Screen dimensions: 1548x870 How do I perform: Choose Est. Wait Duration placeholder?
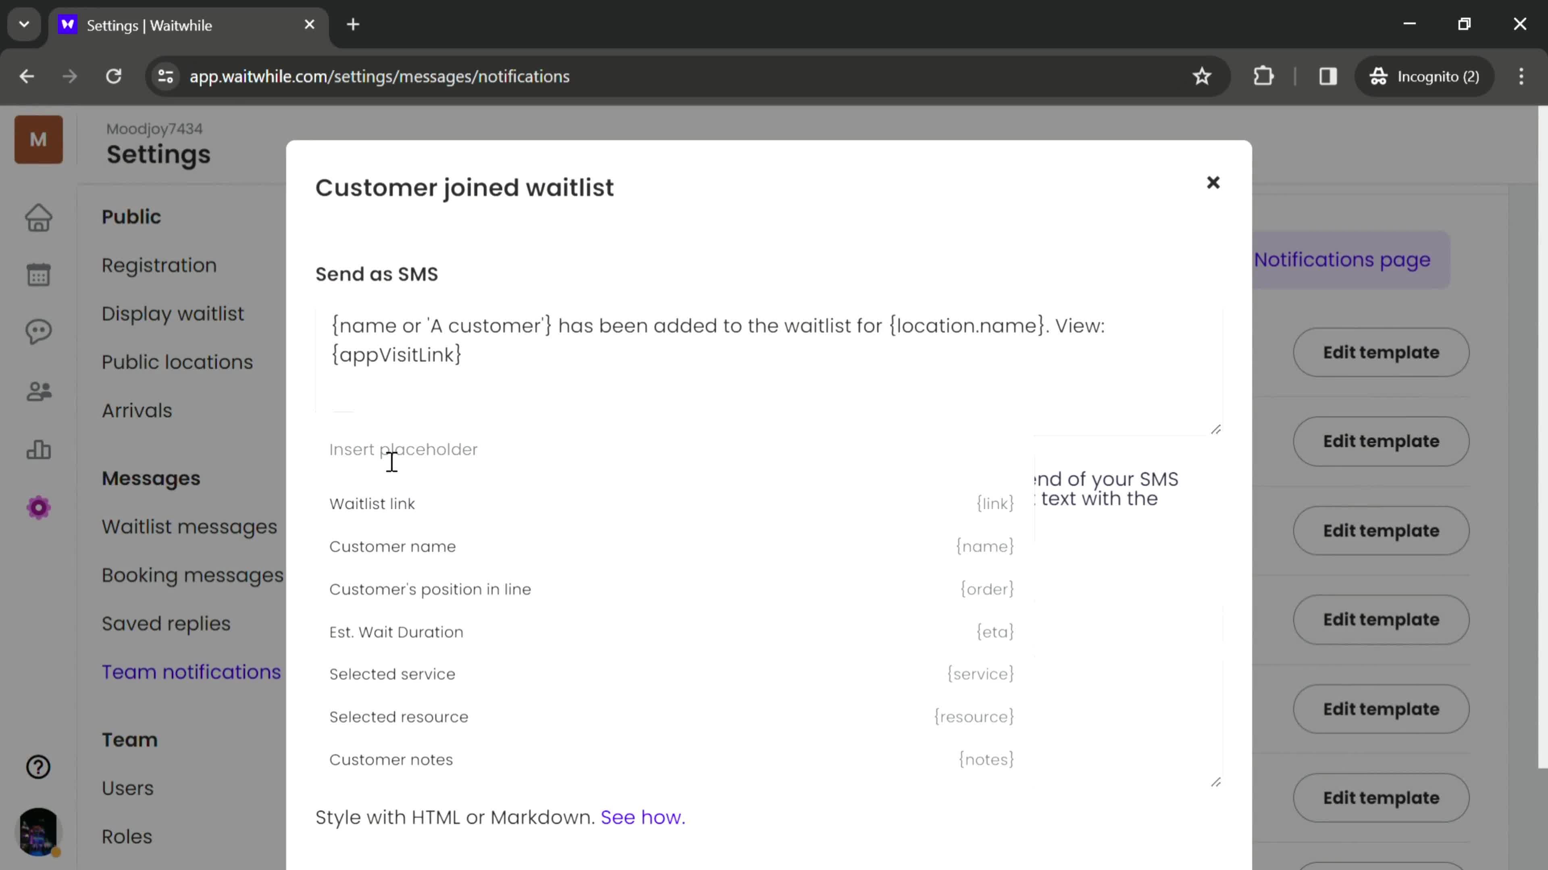tap(672, 632)
